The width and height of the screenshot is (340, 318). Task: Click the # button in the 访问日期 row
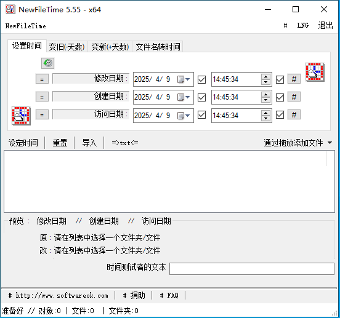[294, 114]
